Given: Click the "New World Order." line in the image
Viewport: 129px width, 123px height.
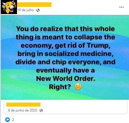Looking at the screenshot, I should point(66,79).
